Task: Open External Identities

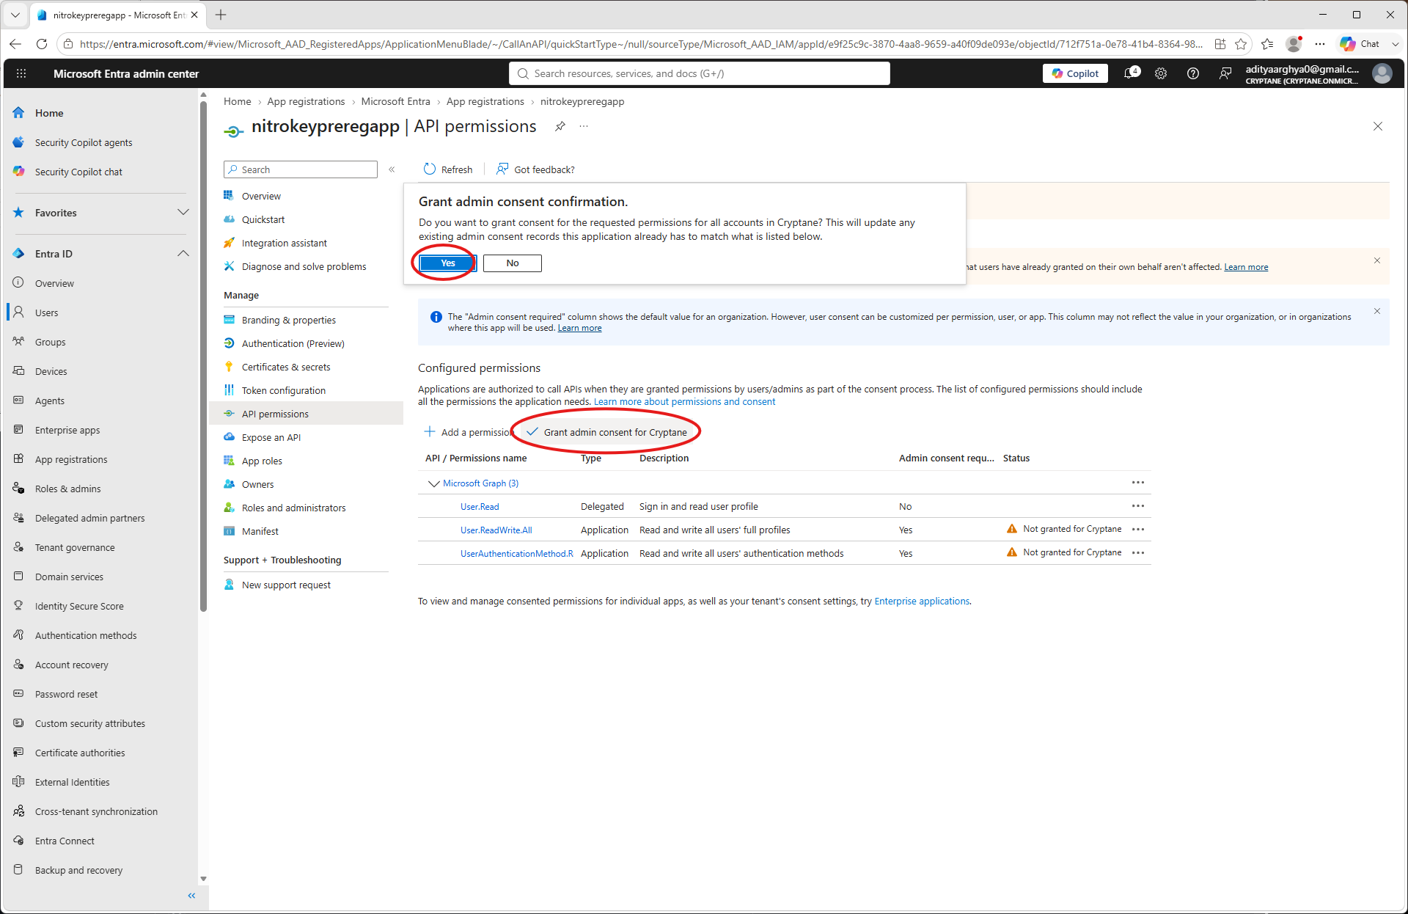Action: click(72, 783)
